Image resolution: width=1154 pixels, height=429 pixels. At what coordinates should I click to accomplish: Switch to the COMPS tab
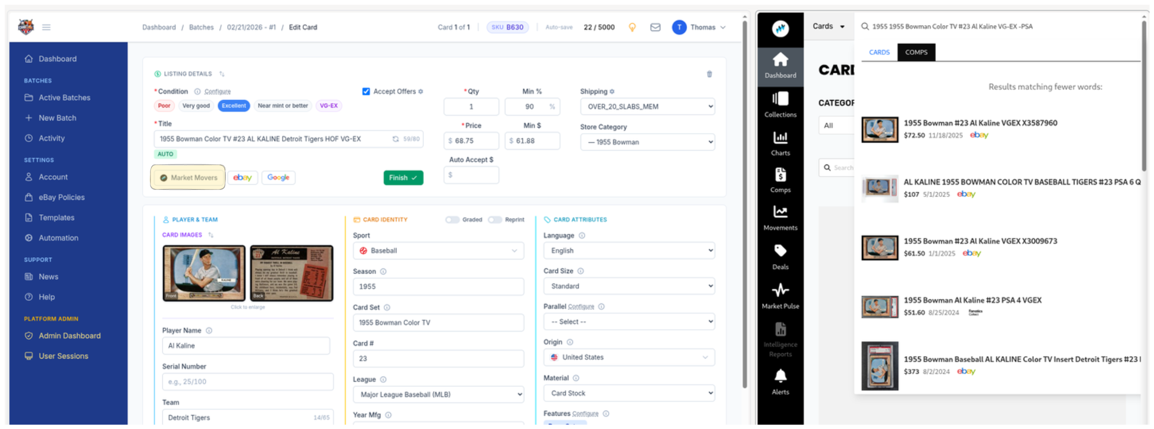pyautogui.click(x=916, y=52)
